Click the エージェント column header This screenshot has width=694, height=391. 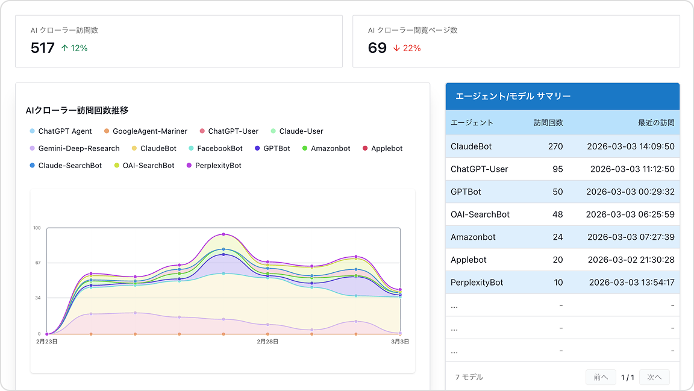pos(472,123)
